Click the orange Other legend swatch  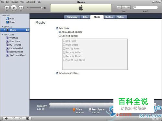click(74, 109)
